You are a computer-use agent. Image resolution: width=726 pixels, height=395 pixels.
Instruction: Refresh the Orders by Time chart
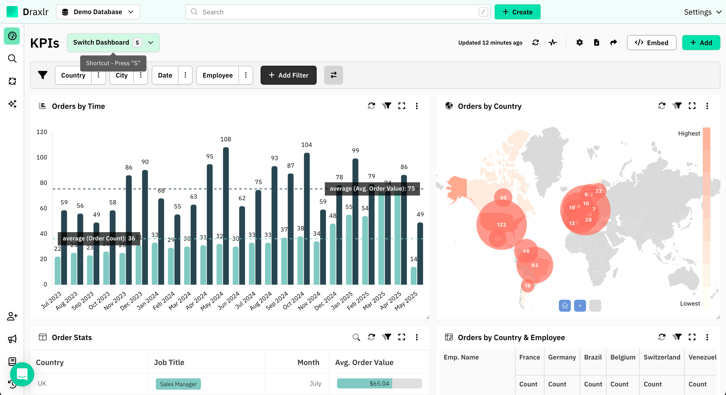(372, 106)
